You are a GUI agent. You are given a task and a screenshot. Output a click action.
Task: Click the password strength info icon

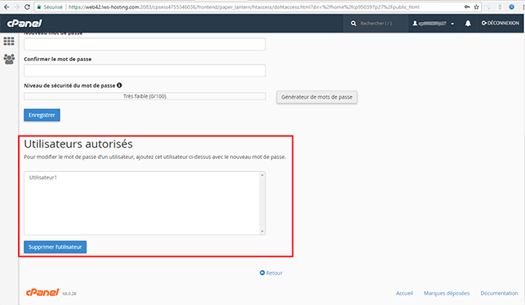119,86
